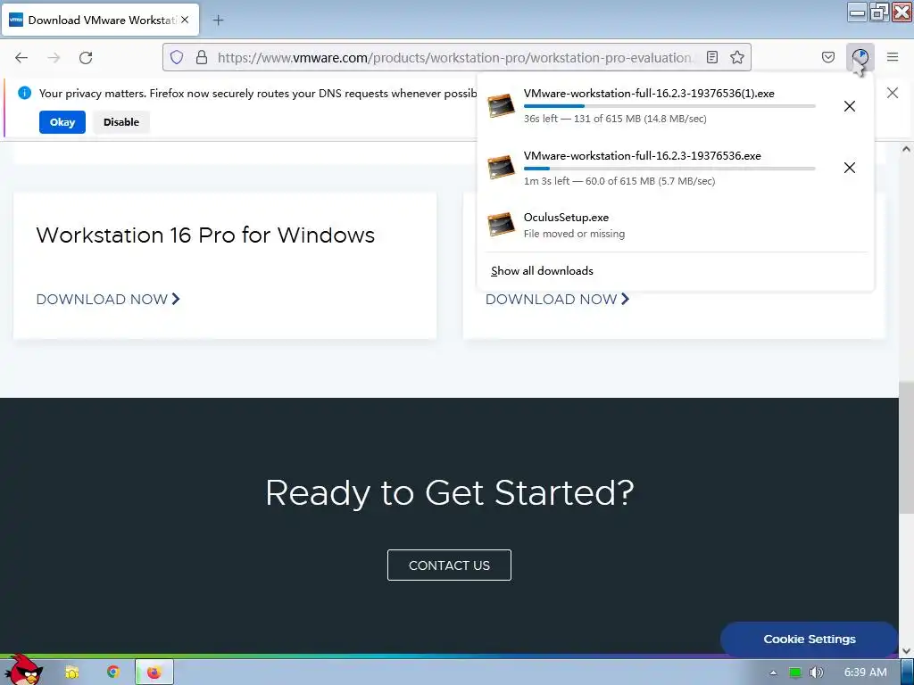Screen dimensions: 914x685
Task: Click the blue info icon in notification
Action: 24,93
